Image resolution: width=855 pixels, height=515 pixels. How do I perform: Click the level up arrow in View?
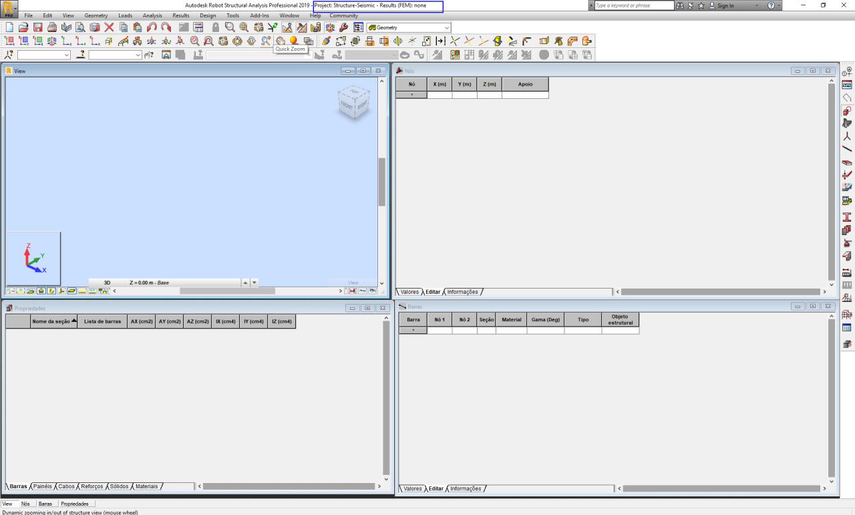click(246, 283)
